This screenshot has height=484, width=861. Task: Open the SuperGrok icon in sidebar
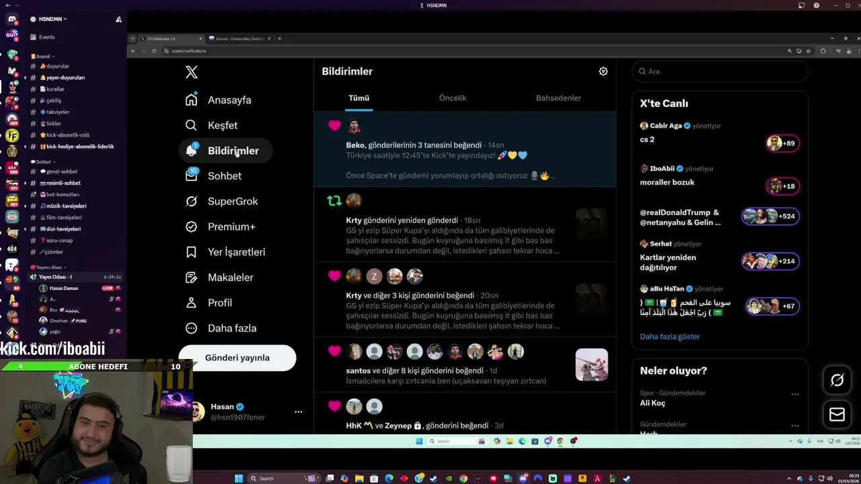pos(192,201)
